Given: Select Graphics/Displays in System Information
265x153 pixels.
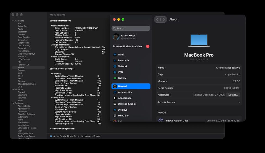Looking at the screenshot, I should [x=26, y=54].
